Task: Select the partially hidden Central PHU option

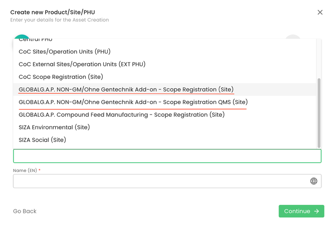Action: tap(36, 40)
